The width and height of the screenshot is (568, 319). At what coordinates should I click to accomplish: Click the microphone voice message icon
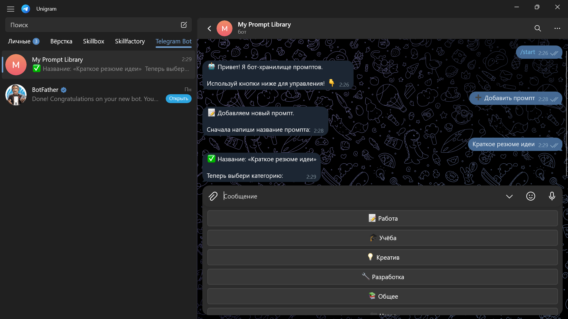pos(552,196)
